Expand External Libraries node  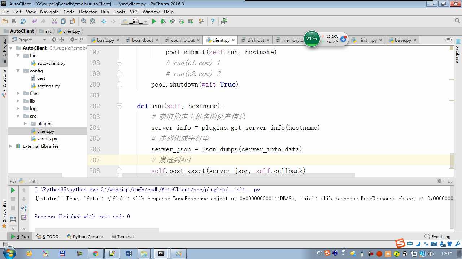pos(11,146)
